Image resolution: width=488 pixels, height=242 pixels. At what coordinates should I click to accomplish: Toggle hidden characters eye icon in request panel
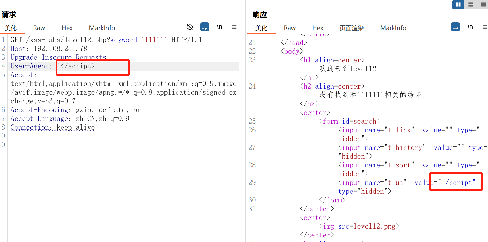190,27
